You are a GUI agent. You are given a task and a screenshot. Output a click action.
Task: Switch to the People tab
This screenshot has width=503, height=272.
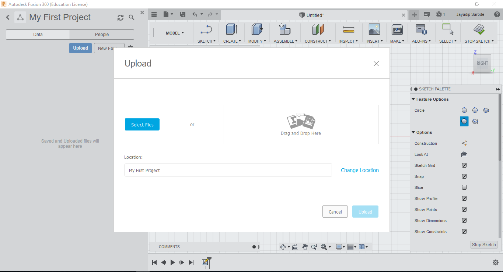click(x=102, y=35)
